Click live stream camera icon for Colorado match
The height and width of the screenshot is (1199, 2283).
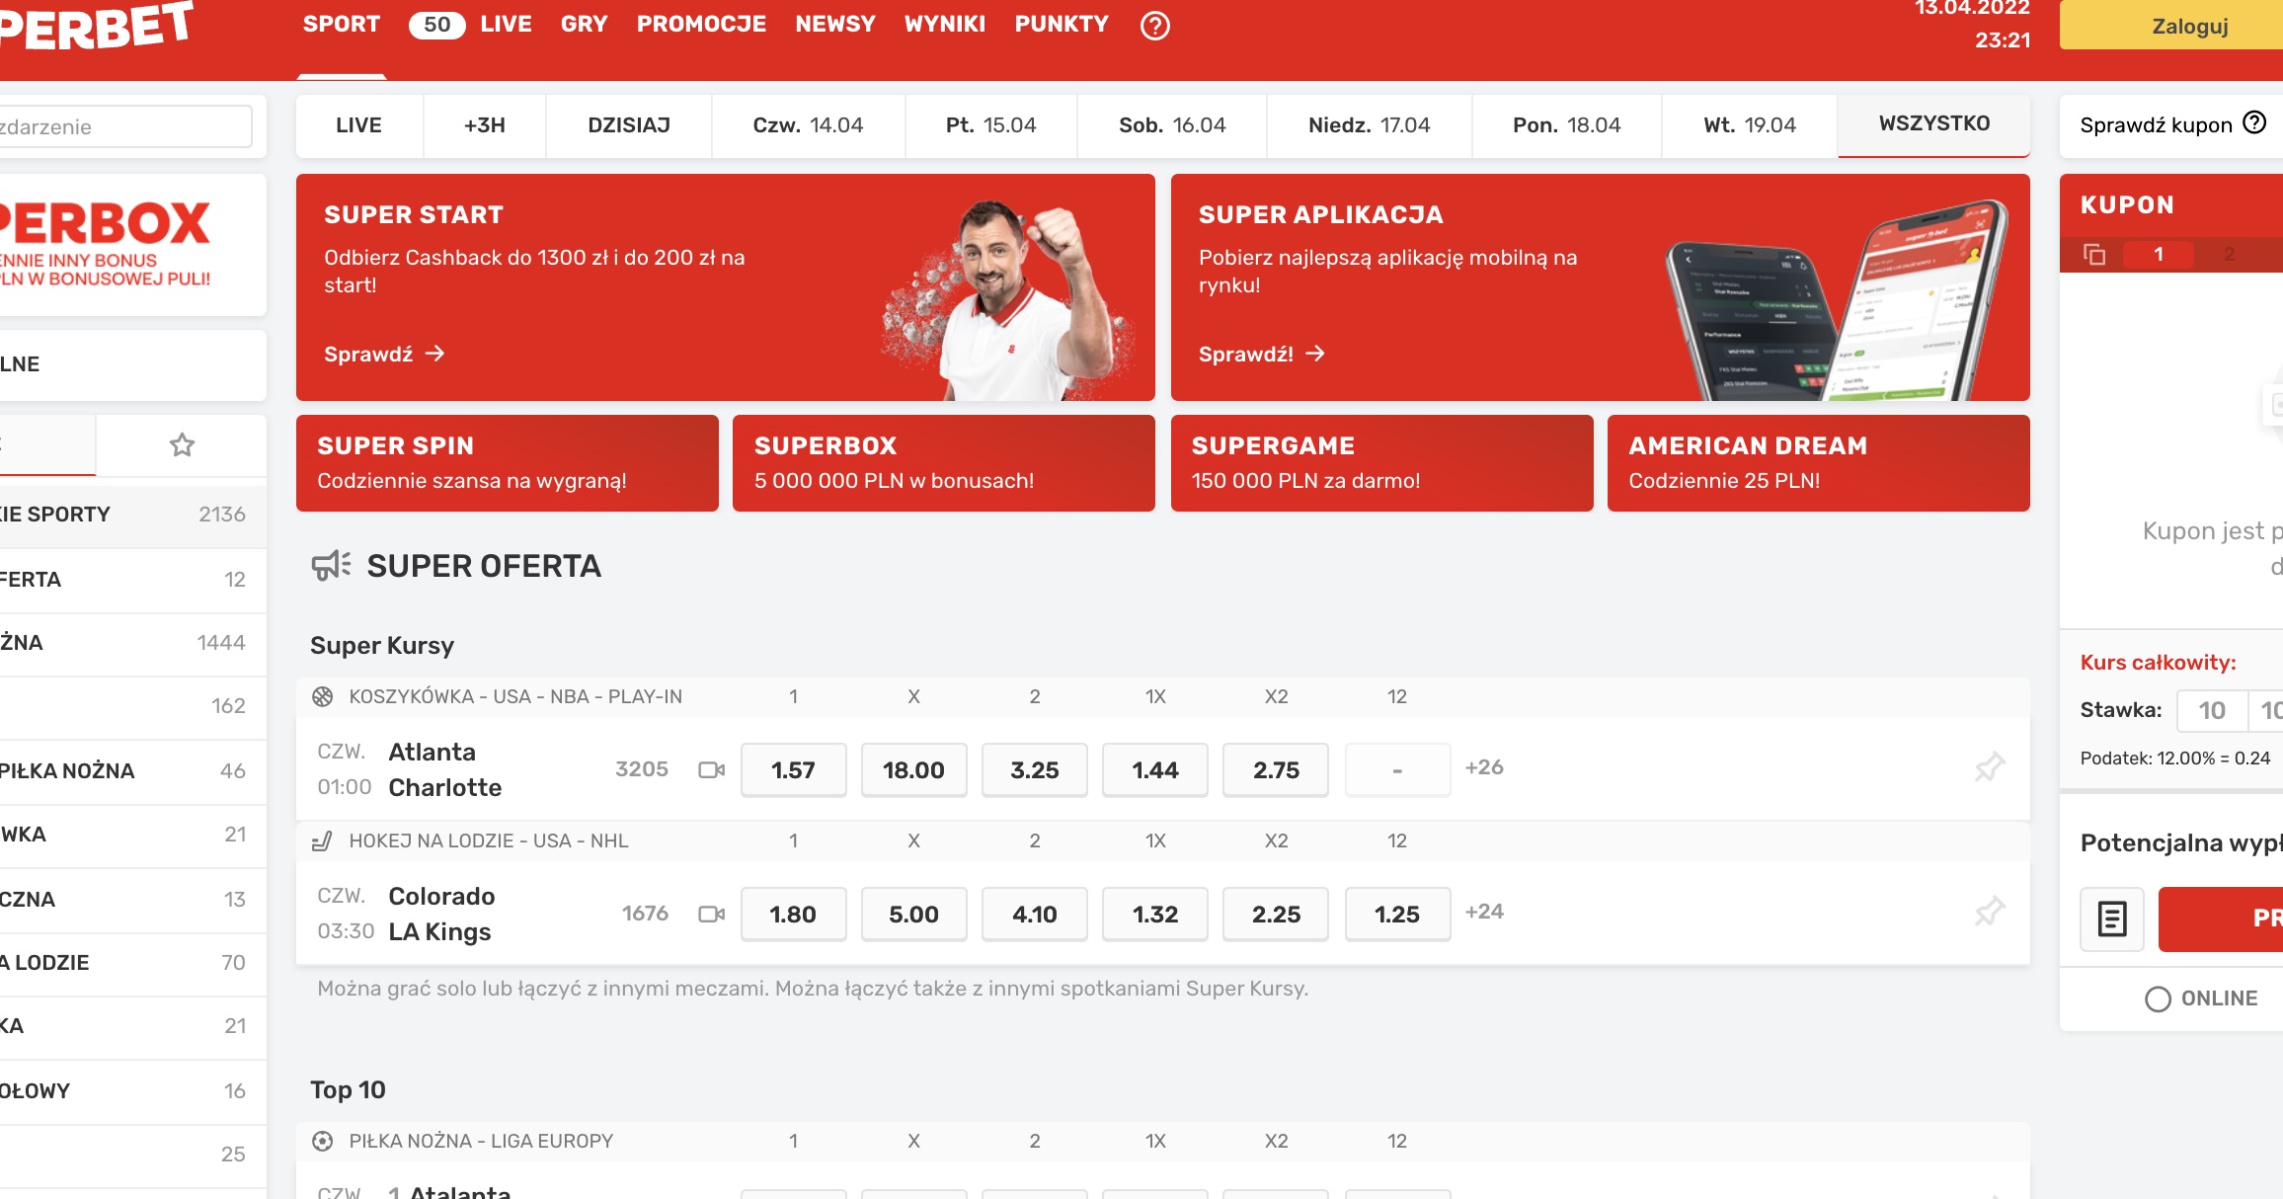click(711, 914)
